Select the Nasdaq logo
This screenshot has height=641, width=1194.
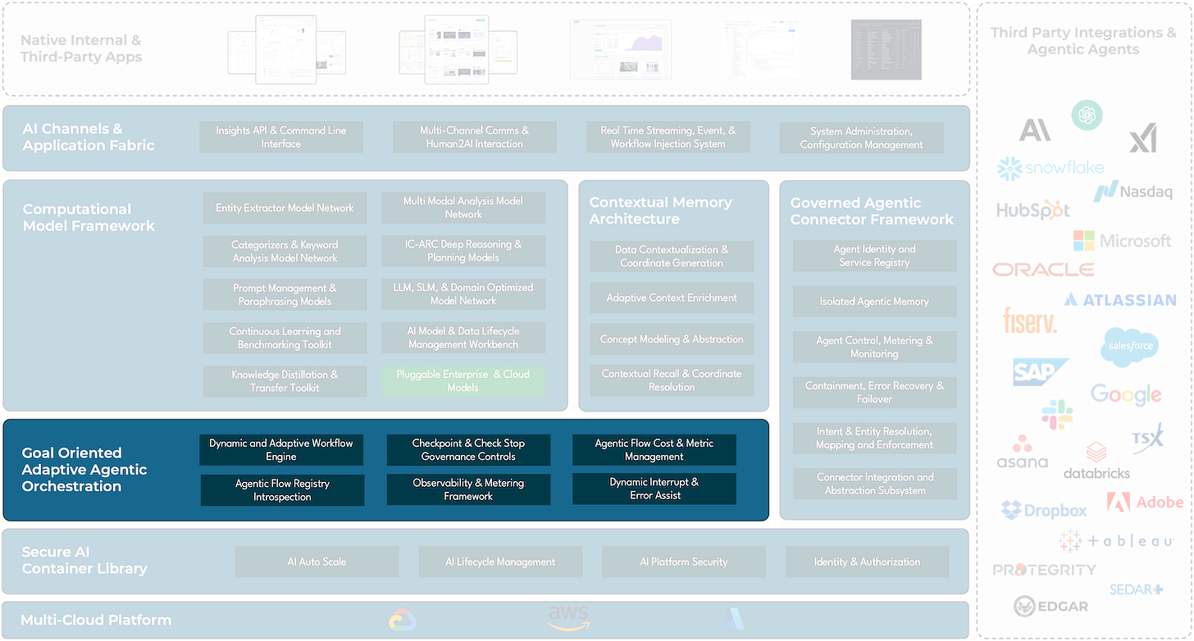click(1132, 192)
